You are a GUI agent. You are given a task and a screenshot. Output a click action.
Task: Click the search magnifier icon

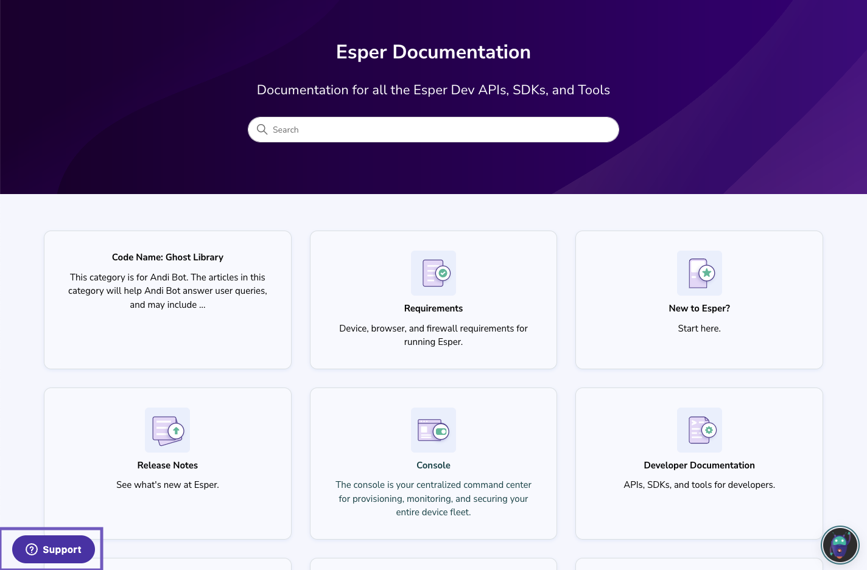pyautogui.click(x=262, y=130)
